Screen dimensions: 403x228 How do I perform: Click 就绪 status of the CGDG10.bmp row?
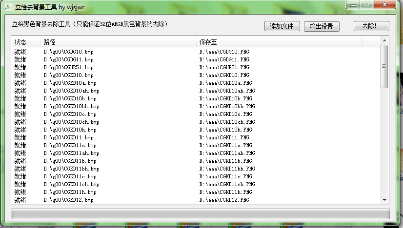point(20,52)
